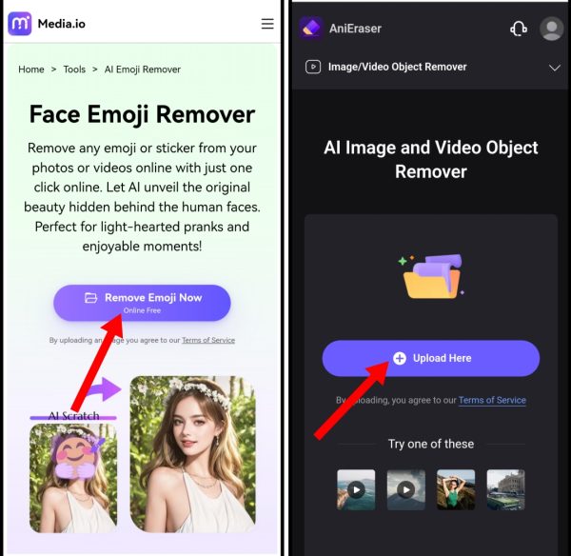Select the second sample video of mountain
The image size is (571, 556).
point(406,489)
